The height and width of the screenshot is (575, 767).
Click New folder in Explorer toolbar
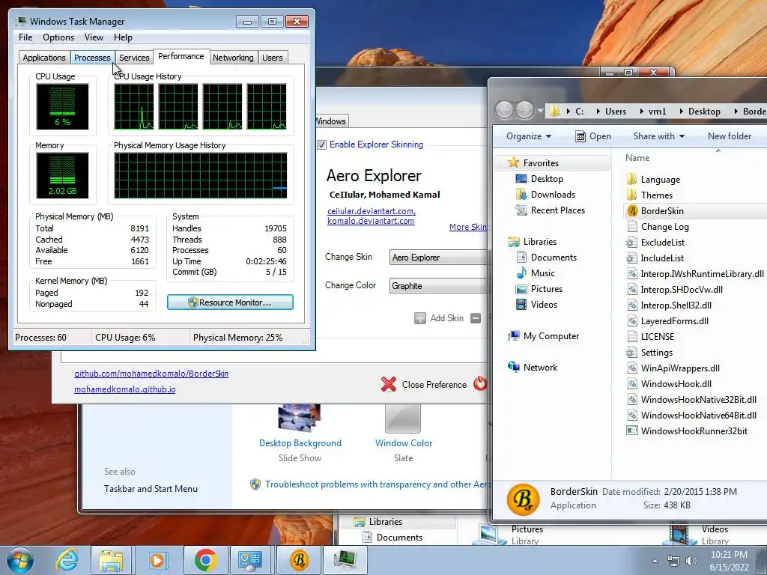point(730,136)
